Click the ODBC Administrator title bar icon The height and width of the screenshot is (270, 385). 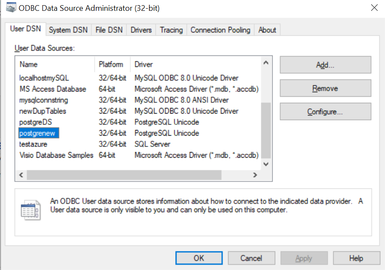tap(11, 7)
